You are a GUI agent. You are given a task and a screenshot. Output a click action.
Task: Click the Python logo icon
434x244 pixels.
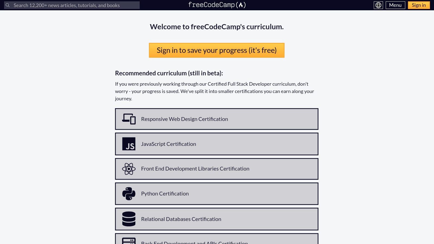[129, 194]
